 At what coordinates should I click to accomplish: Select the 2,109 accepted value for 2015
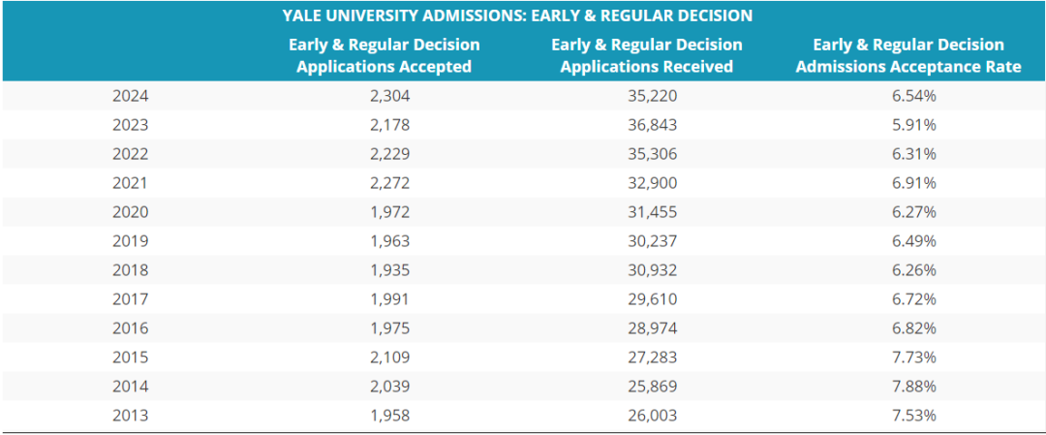[x=384, y=357]
